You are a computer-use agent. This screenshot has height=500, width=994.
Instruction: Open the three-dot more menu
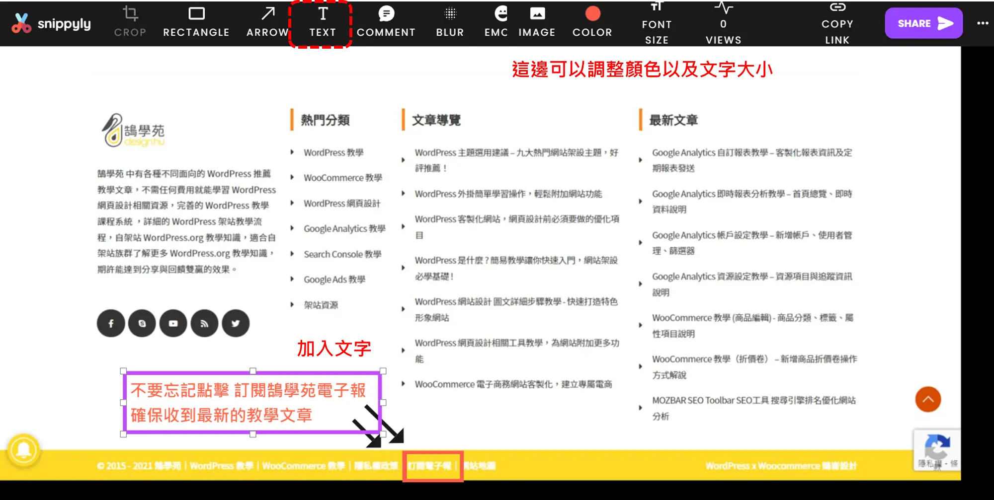[983, 23]
